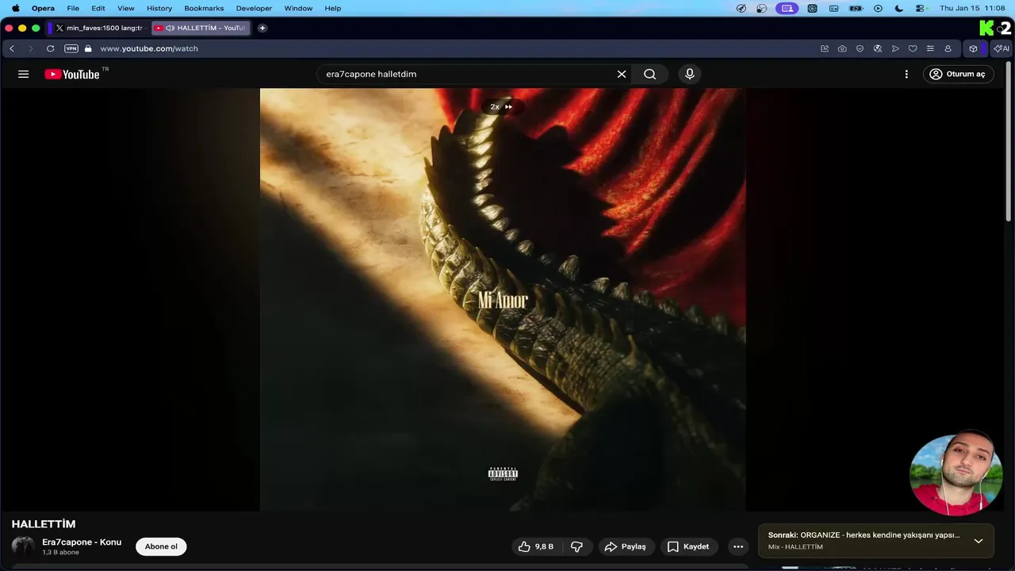Screen dimensions: 1015x571
Task: Go back with the browser back arrow
Action: pos(12,48)
